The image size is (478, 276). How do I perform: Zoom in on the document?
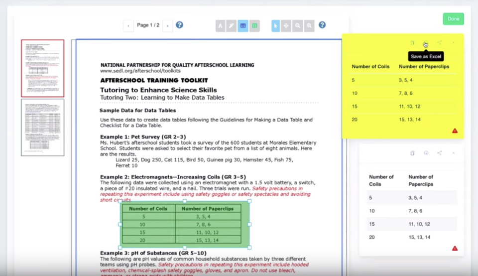pos(309,26)
